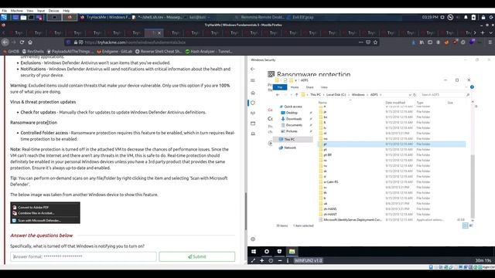Open Settings gear on VM taskbar

coord(267,252)
